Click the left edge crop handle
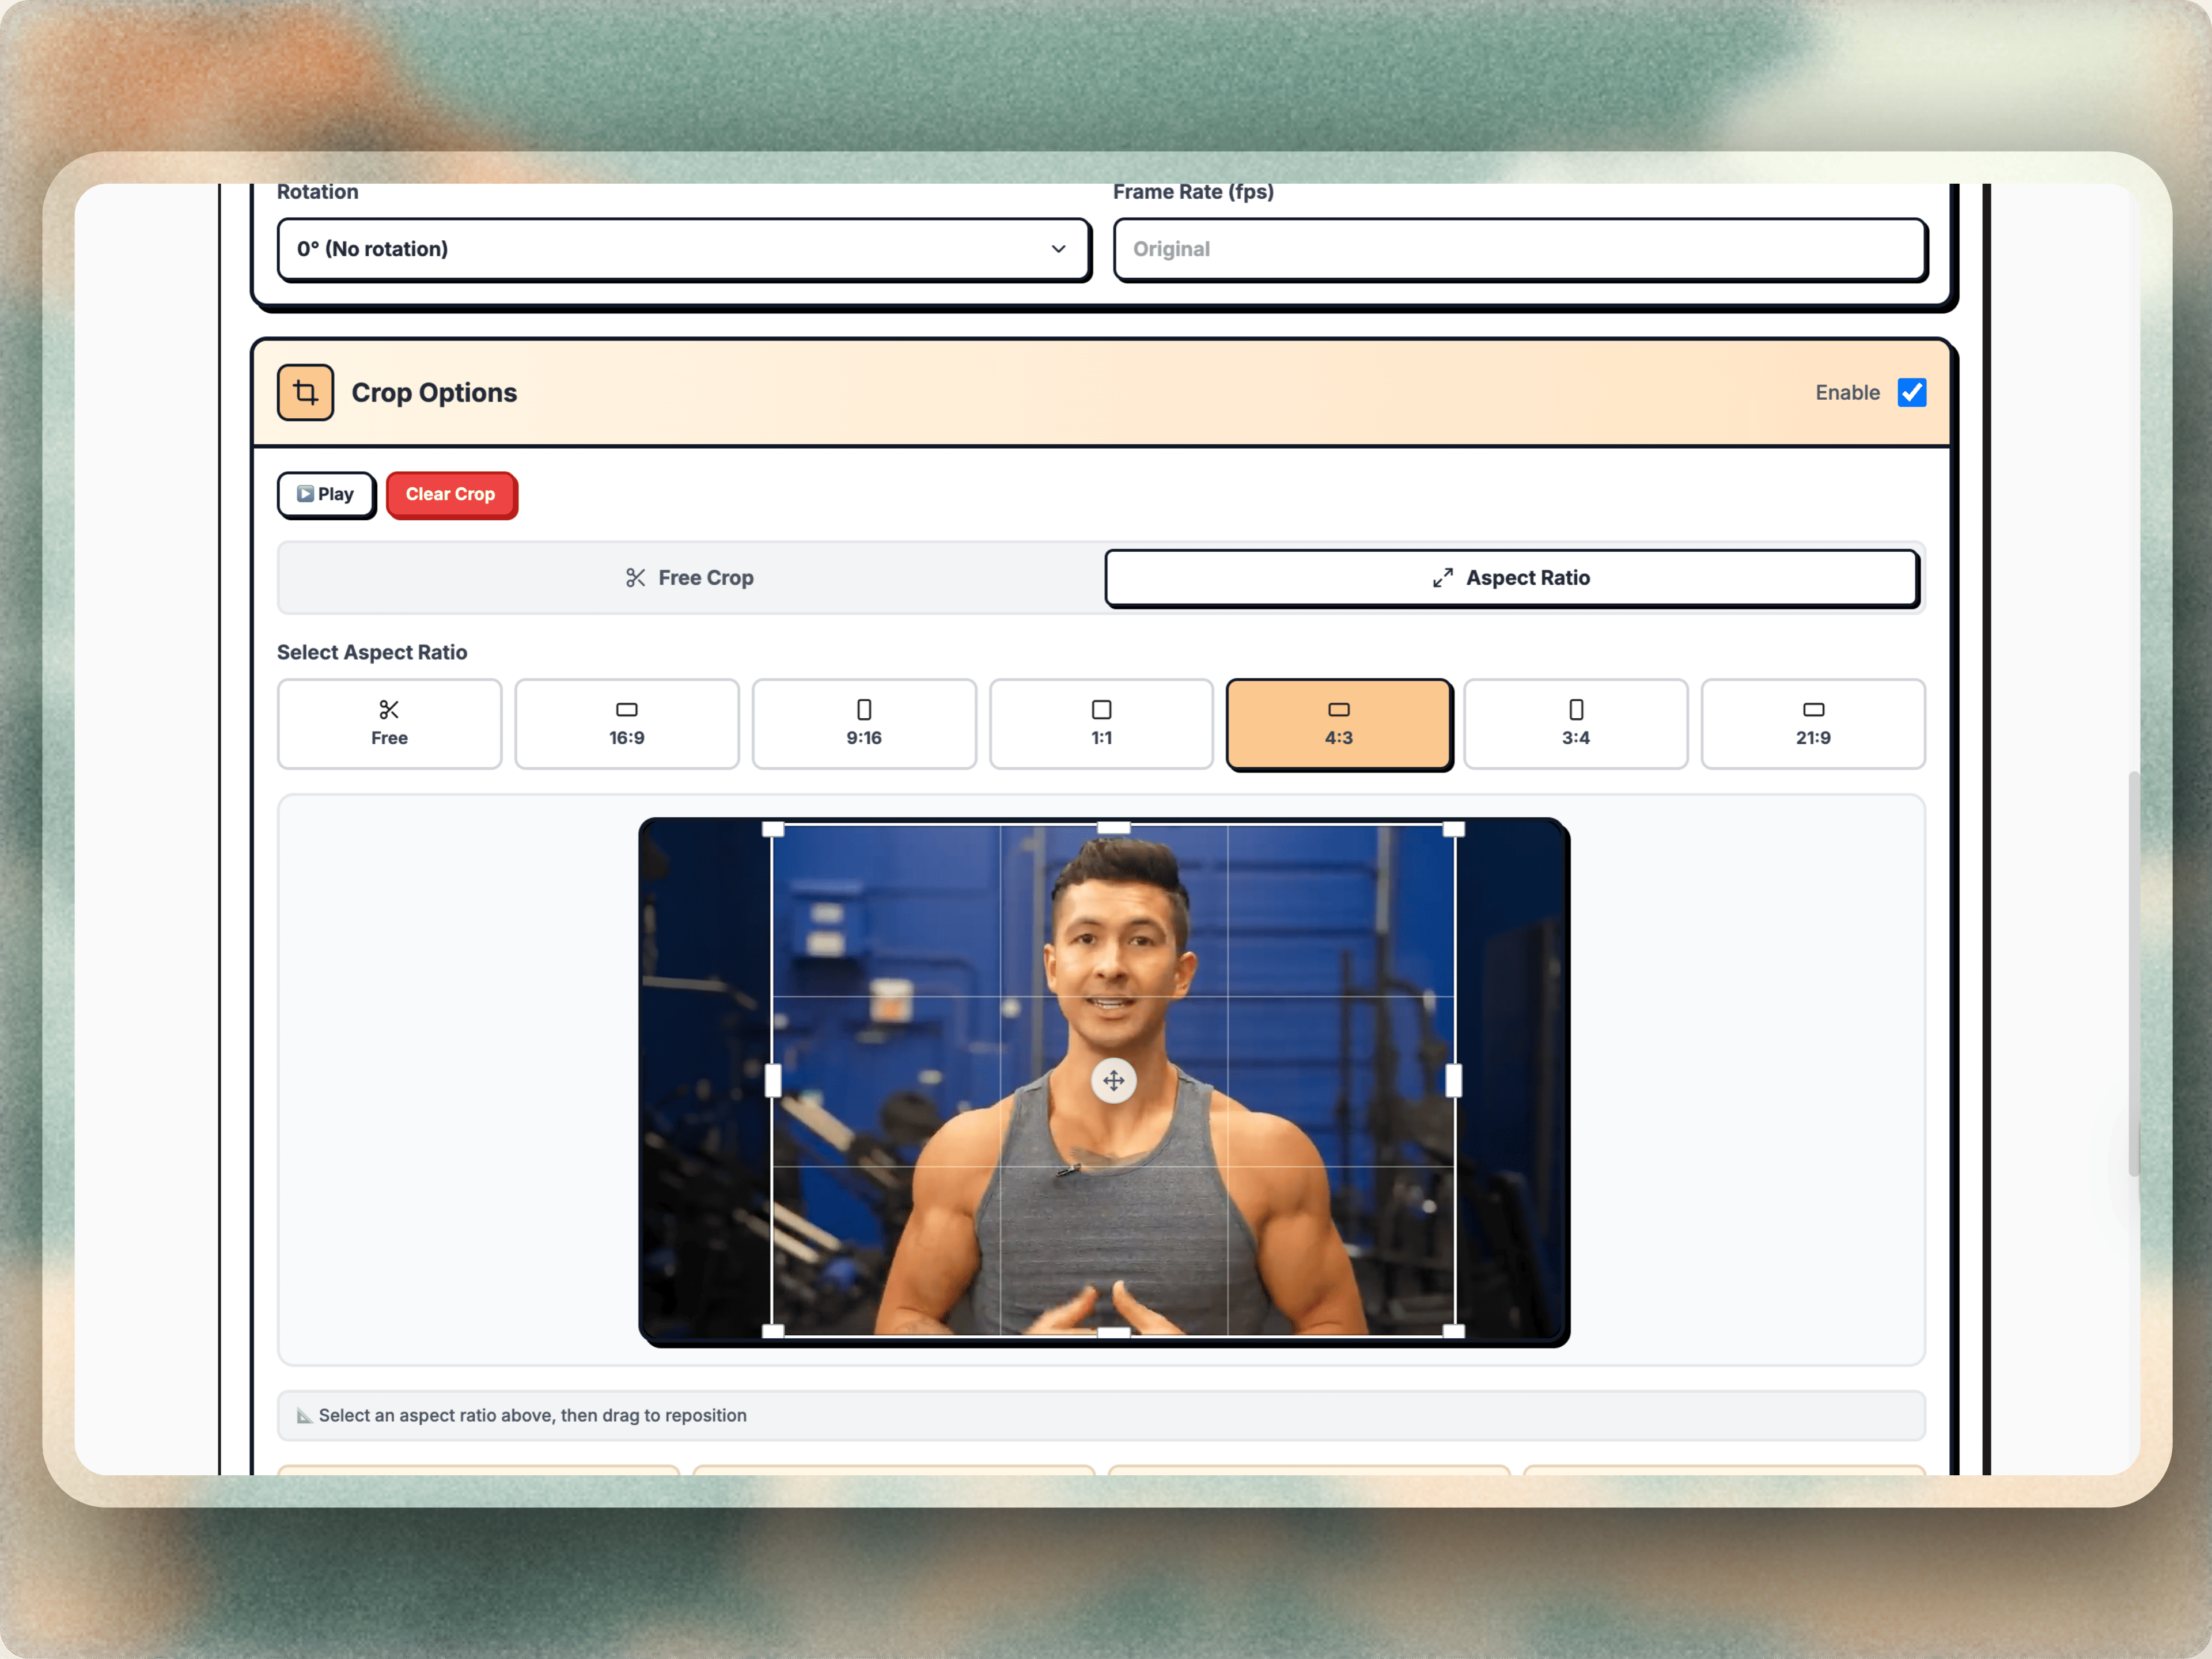The height and width of the screenshot is (1659, 2212). pos(773,1080)
